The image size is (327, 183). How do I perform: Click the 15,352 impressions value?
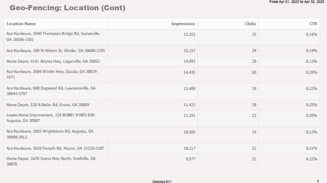pos(189,34)
